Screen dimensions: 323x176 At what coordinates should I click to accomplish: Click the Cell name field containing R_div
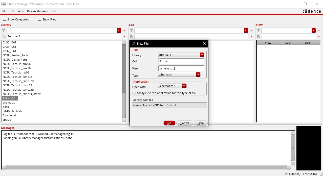pos(181,61)
